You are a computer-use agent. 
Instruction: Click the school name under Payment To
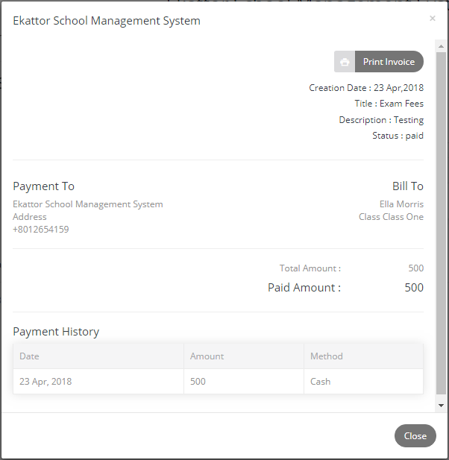click(x=88, y=204)
